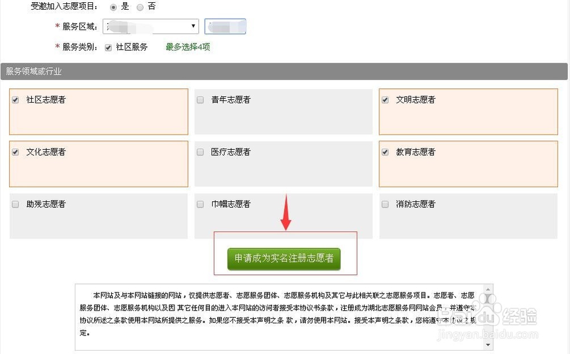
Task: Check the 巾帼志愿者 checkbox
Action: coord(199,204)
